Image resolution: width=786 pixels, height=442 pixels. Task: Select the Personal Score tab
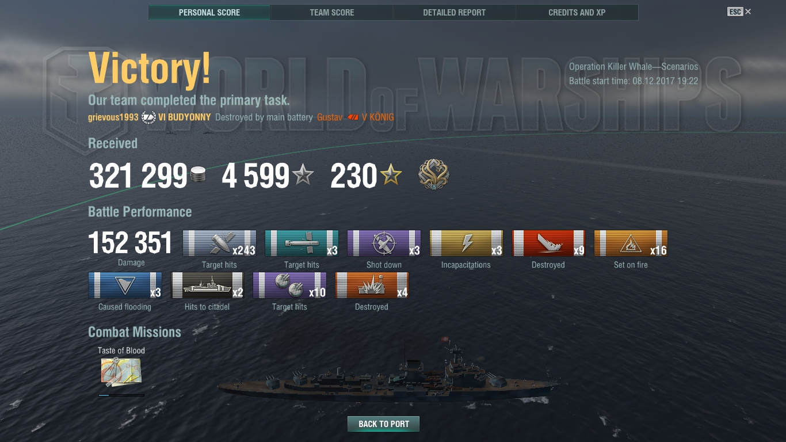pyautogui.click(x=209, y=12)
